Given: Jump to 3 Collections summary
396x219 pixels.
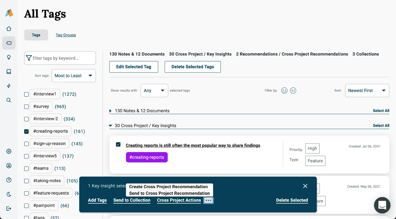Looking at the screenshot, I should coord(366,54).
